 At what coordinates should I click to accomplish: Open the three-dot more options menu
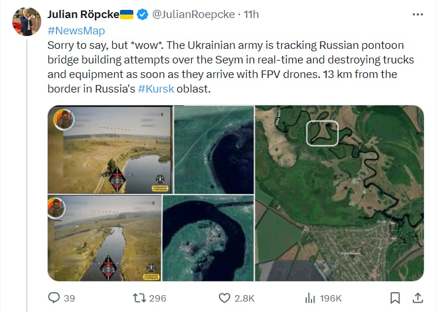coord(417,15)
